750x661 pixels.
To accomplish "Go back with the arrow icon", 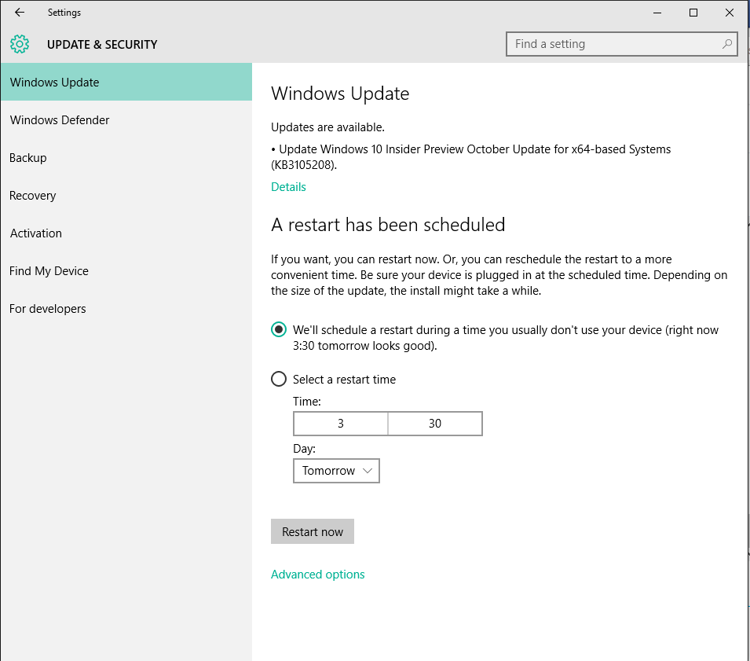I will [x=20, y=13].
